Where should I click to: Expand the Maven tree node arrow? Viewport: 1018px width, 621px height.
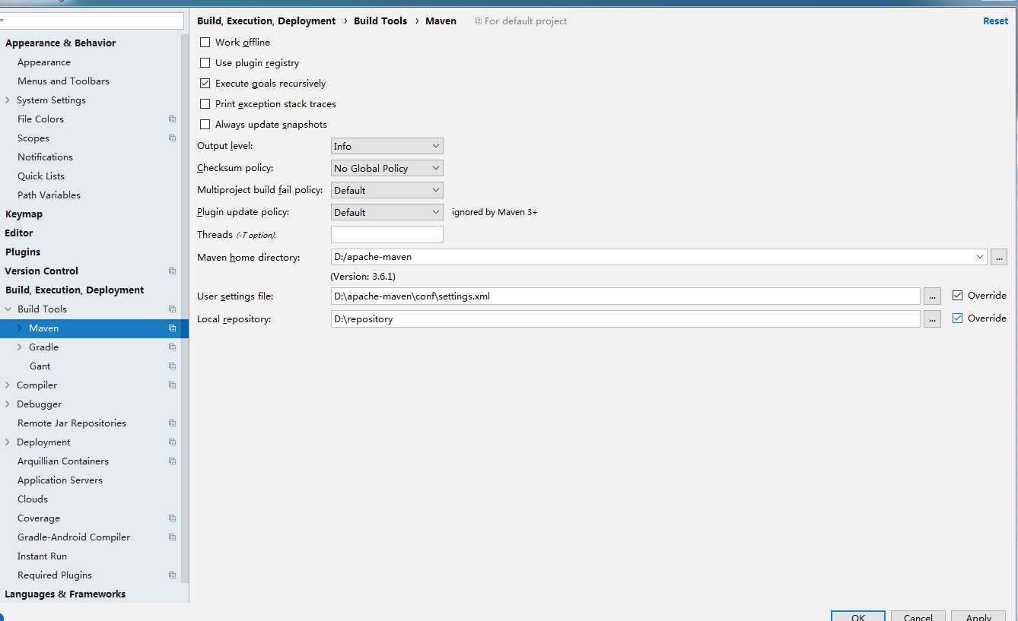20,328
